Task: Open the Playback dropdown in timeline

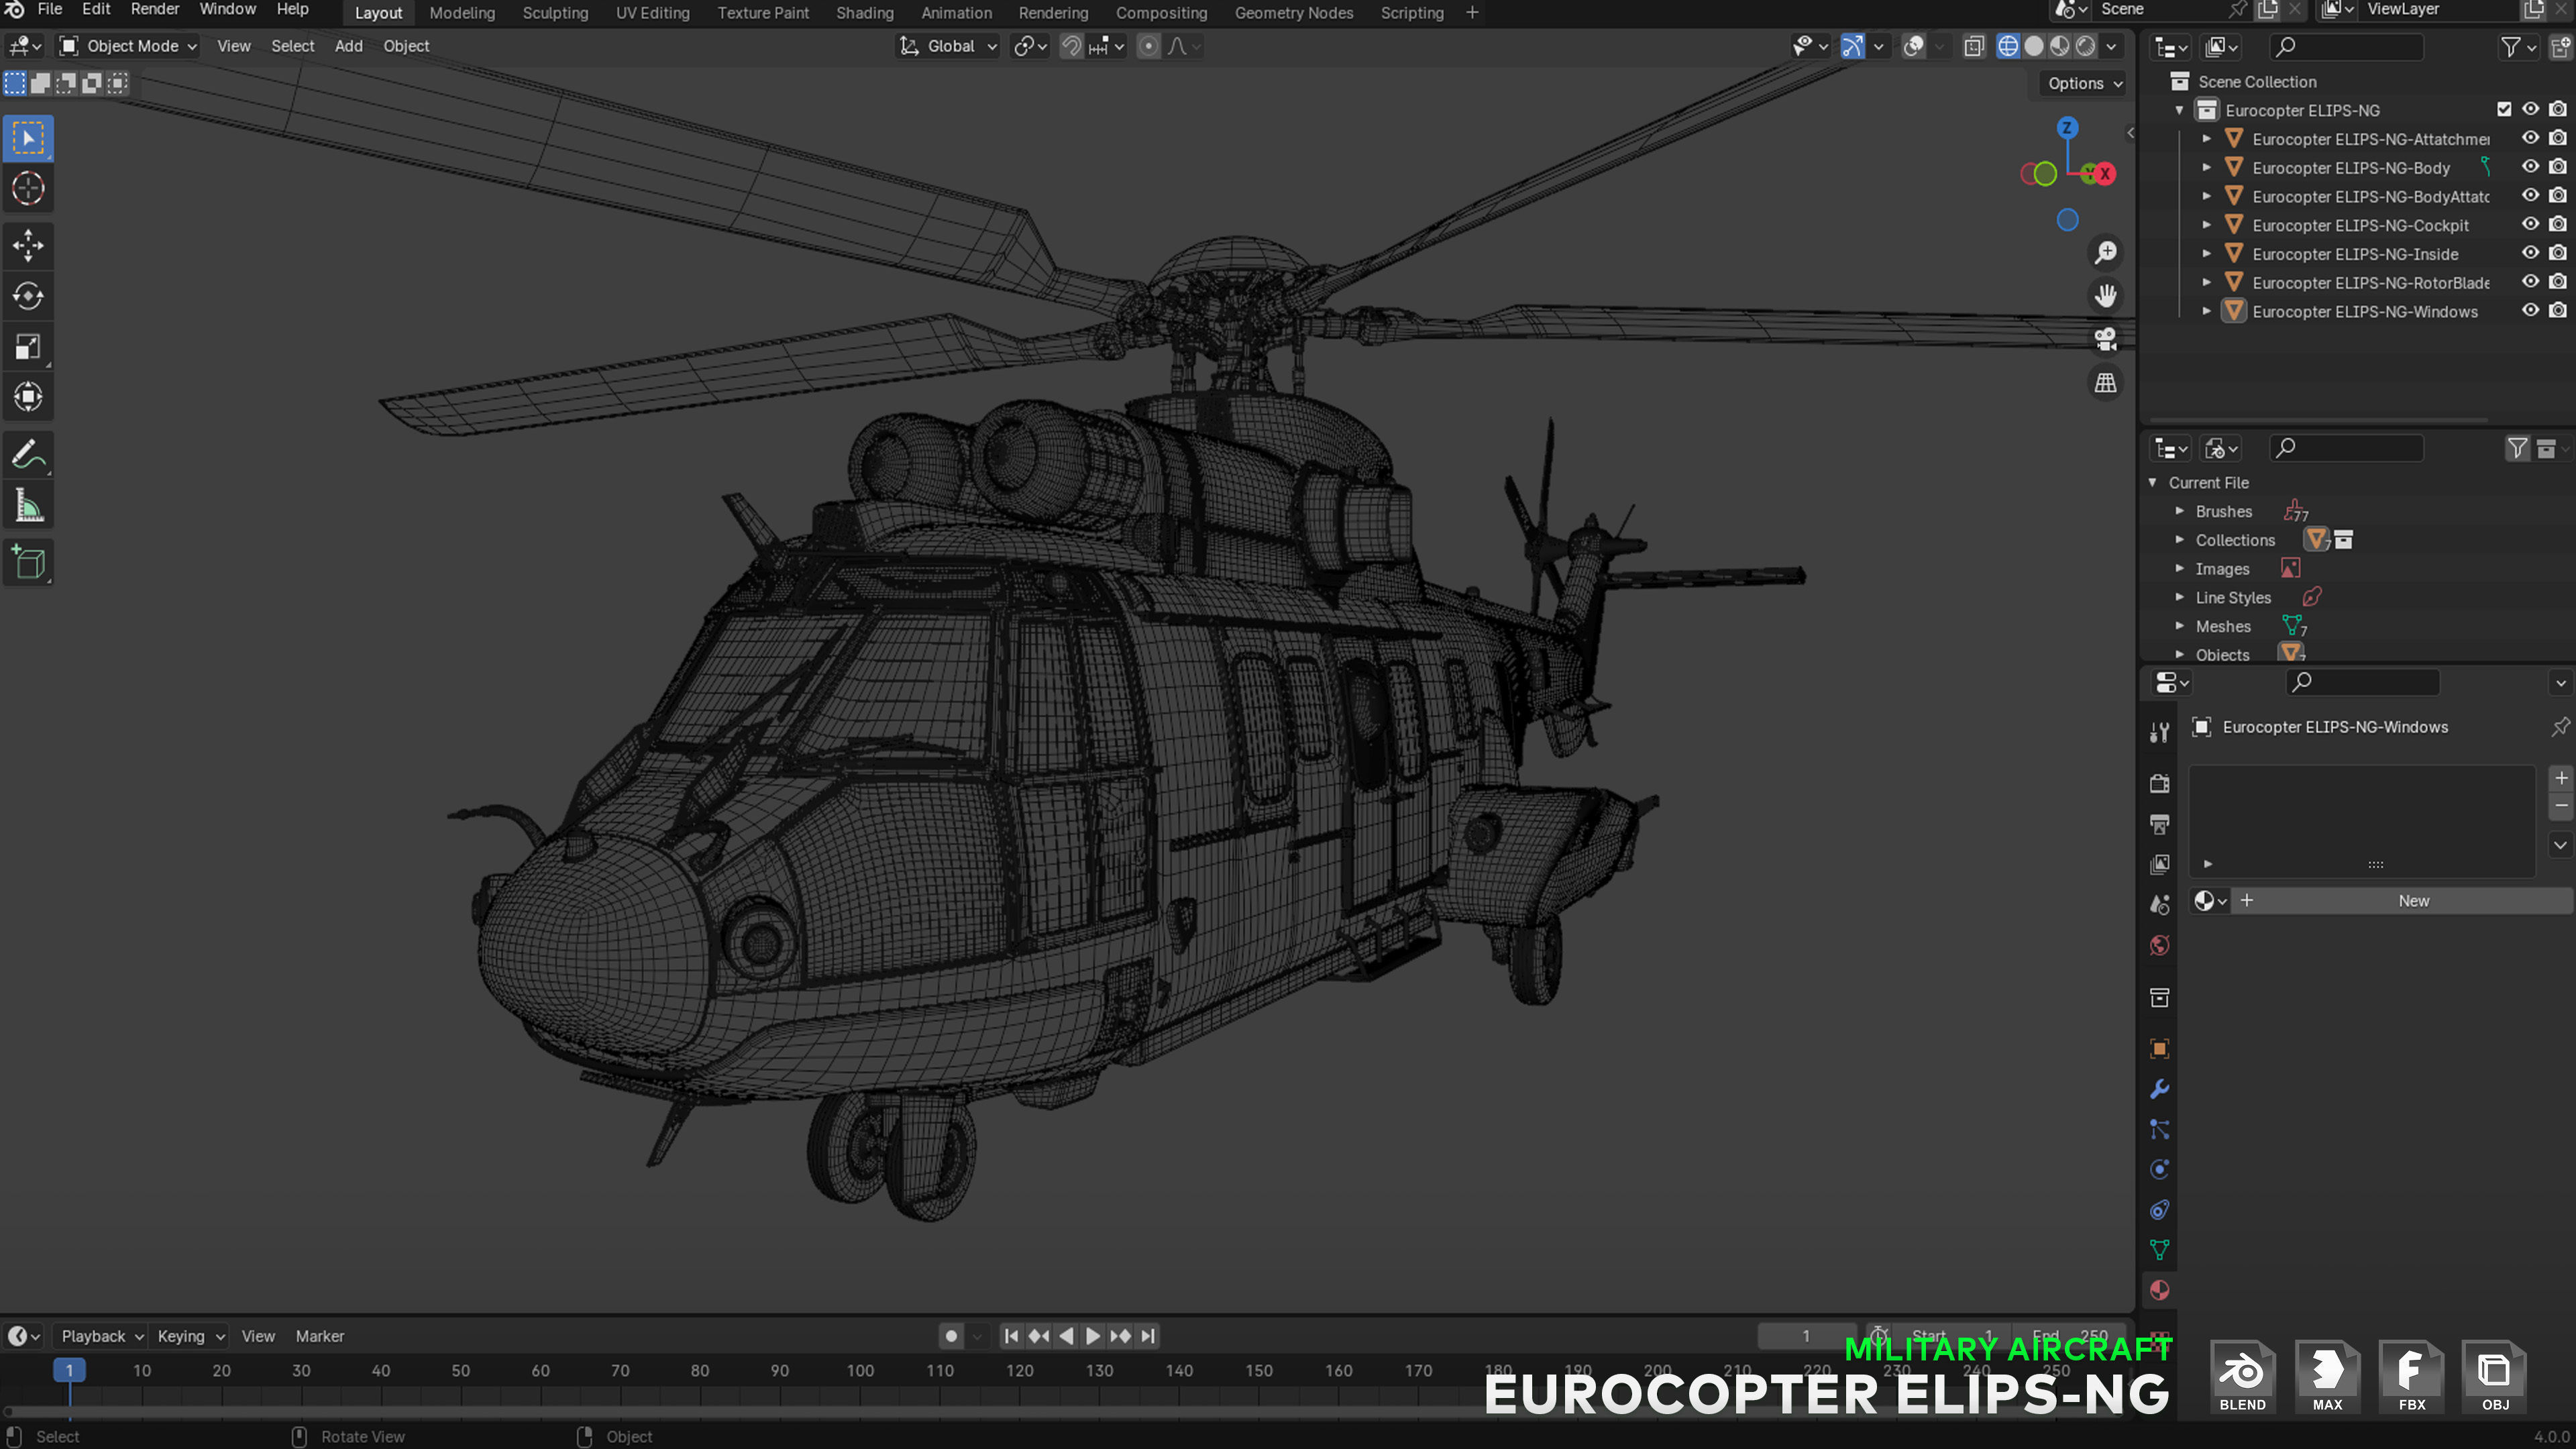Action: pyautogui.click(x=102, y=1336)
